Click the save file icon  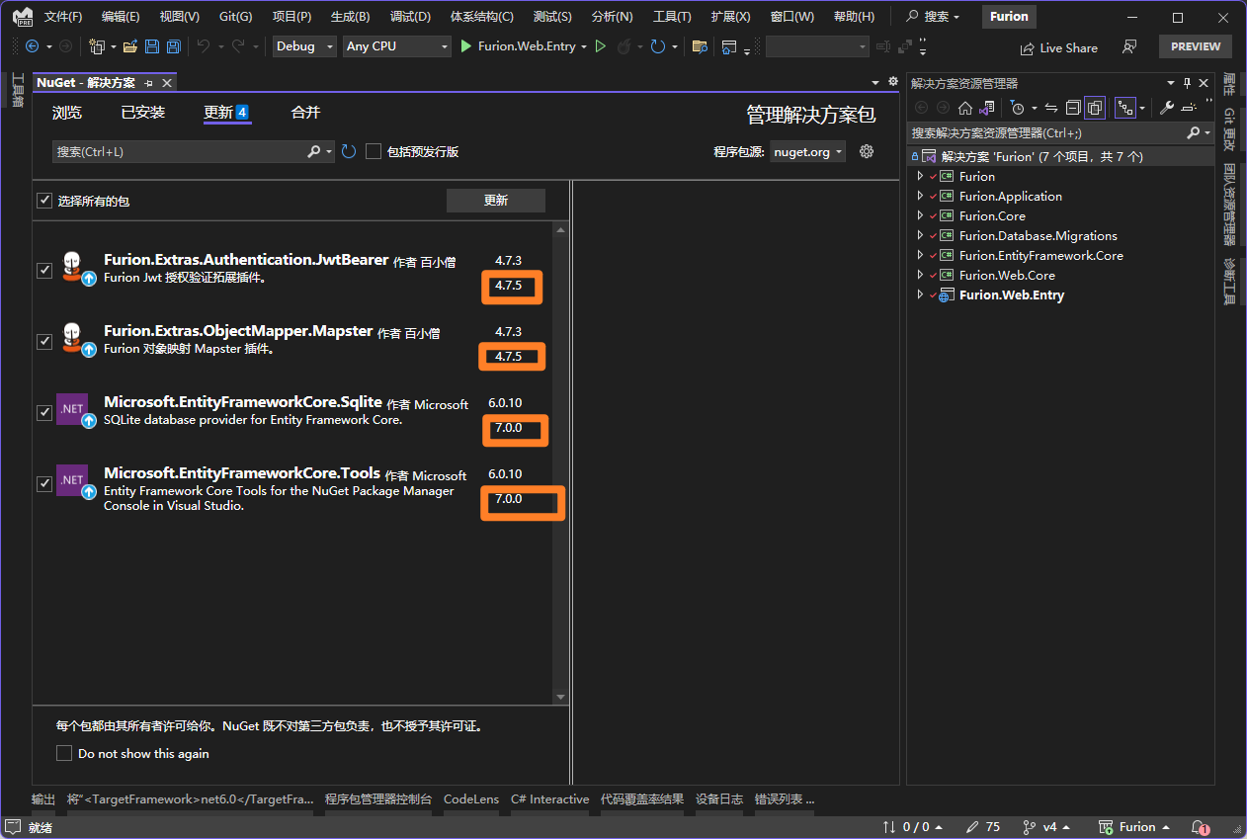152,46
